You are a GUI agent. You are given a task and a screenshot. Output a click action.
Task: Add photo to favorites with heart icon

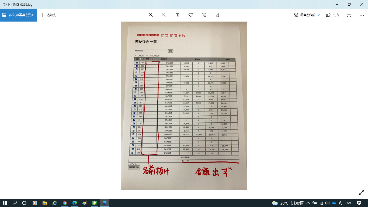coord(191,15)
